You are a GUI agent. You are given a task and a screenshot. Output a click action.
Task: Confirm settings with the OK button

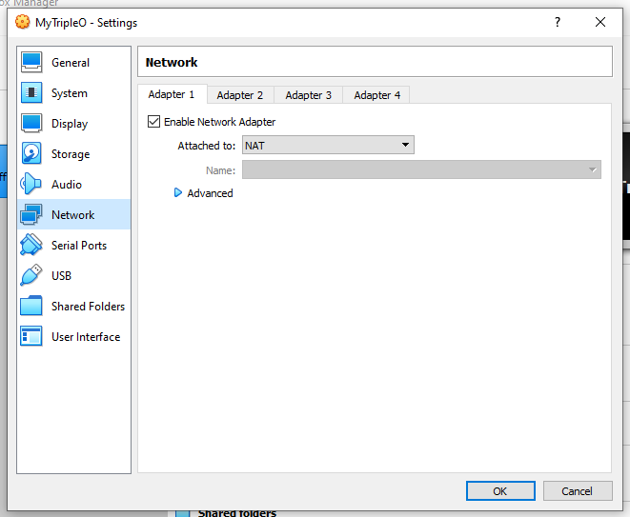click(x=500, y=491)
